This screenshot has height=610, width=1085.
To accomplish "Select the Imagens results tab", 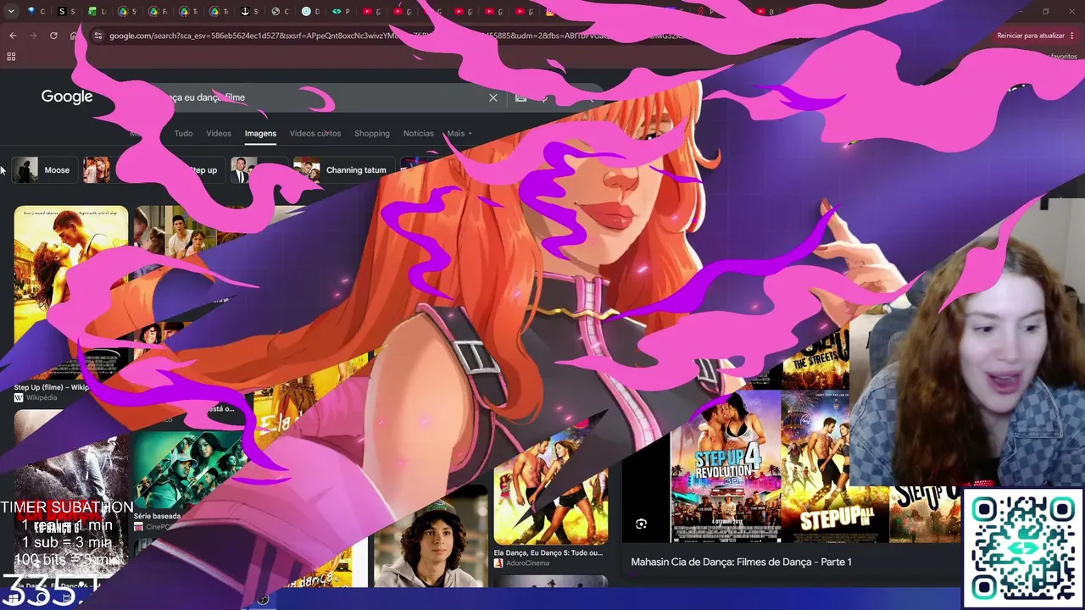I will [260, 133].
